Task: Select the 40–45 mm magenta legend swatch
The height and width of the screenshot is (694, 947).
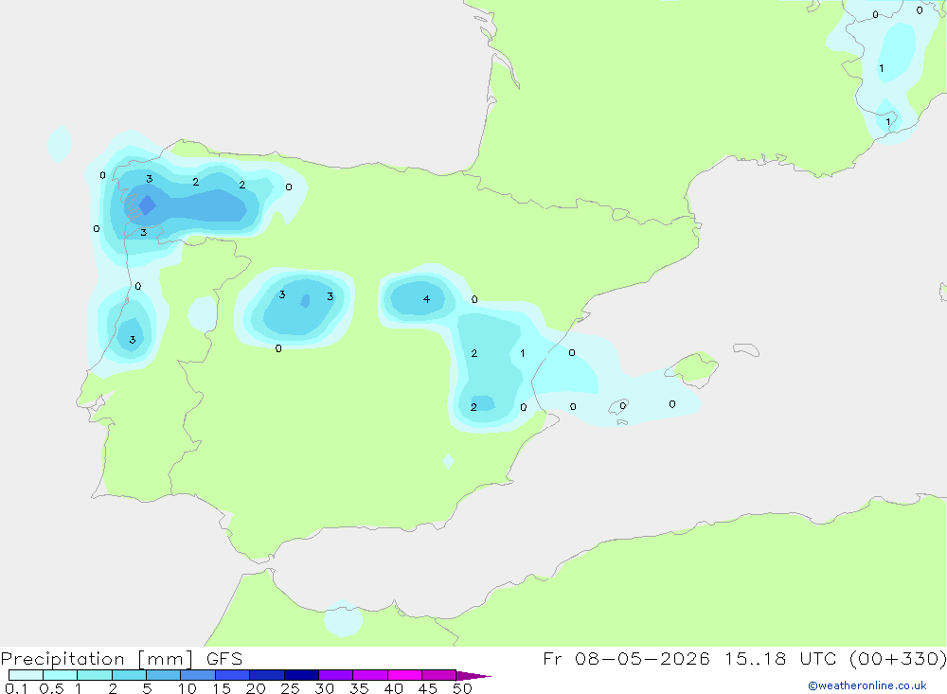Action: 404,675
